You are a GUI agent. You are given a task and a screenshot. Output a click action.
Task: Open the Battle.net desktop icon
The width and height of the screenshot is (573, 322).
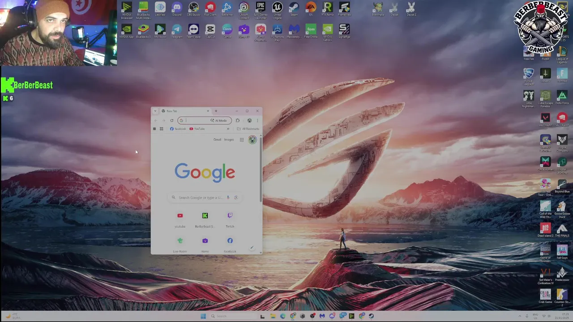click(x=227, y=9)
